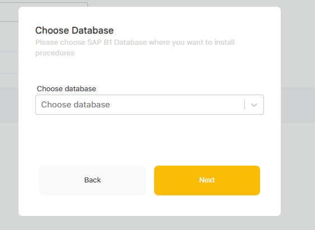Viewport: 315px width, 230px height.
Task: Click the empty white area above the buttons
Action: pyautogui.click(x=150, y=140)
